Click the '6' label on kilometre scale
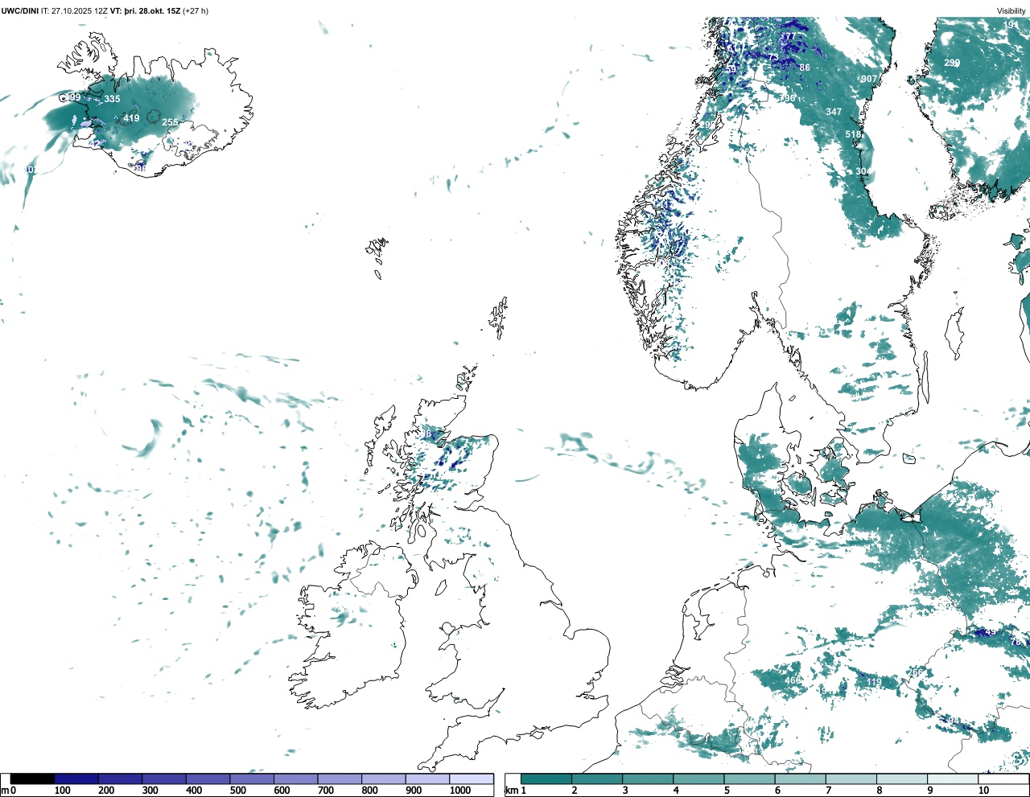Image resolution: width=1030 pixels, height=797 pixels. (777, 791)
